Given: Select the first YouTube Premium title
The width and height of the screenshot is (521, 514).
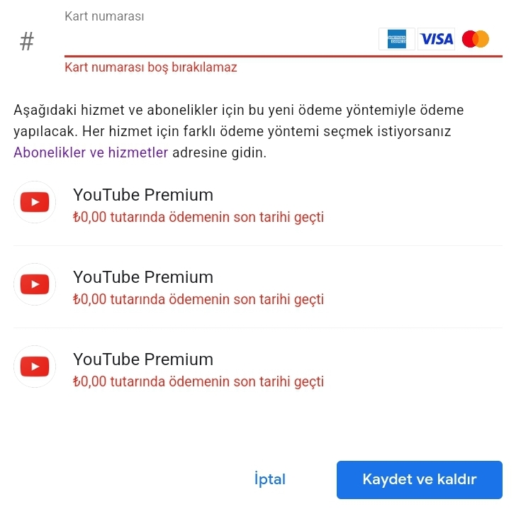Looking at the screenshot, I should pos(143,195).
